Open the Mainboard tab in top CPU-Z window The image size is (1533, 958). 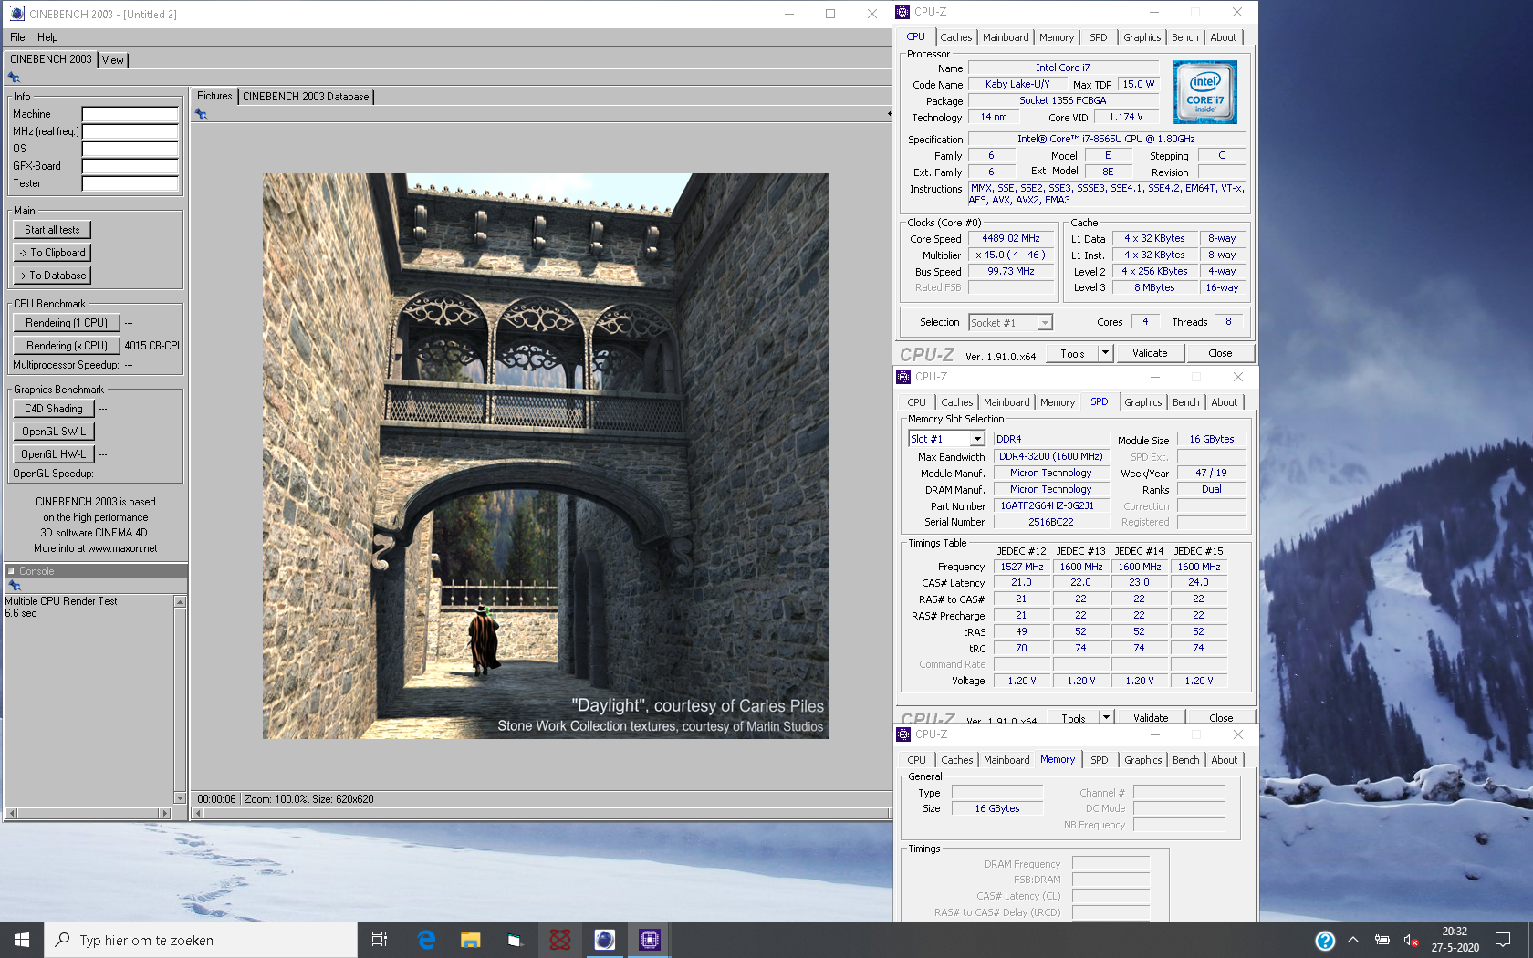coord(1006,37)
